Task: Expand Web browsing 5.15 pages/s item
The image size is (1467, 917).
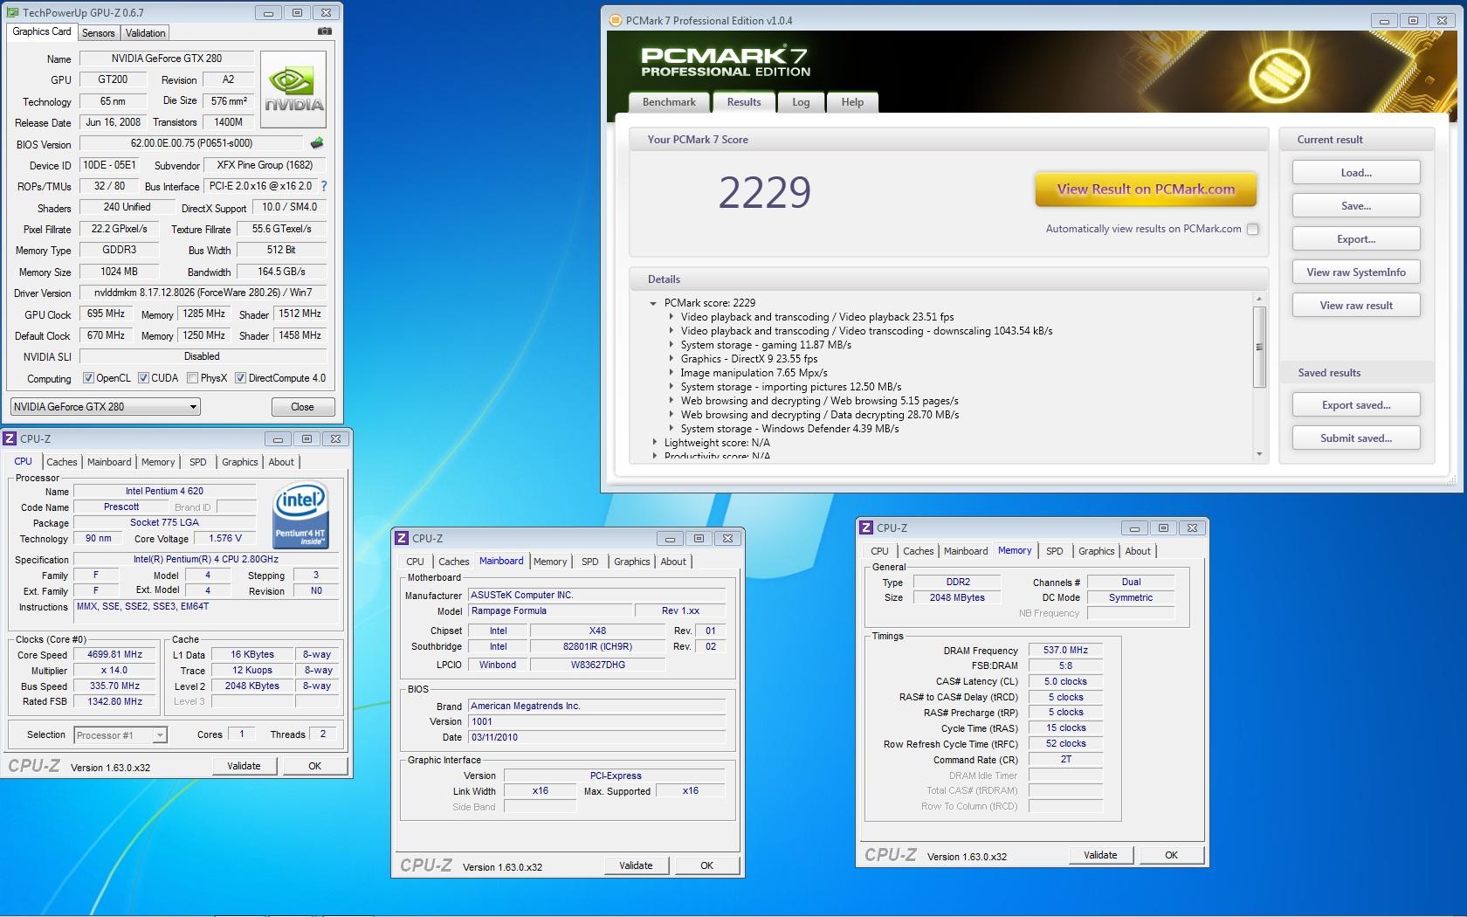Action: (x=671, y=401)
